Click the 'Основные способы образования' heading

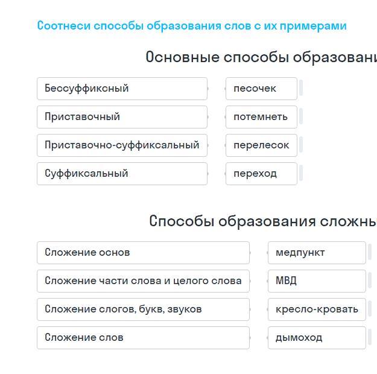tap(261, 57)
